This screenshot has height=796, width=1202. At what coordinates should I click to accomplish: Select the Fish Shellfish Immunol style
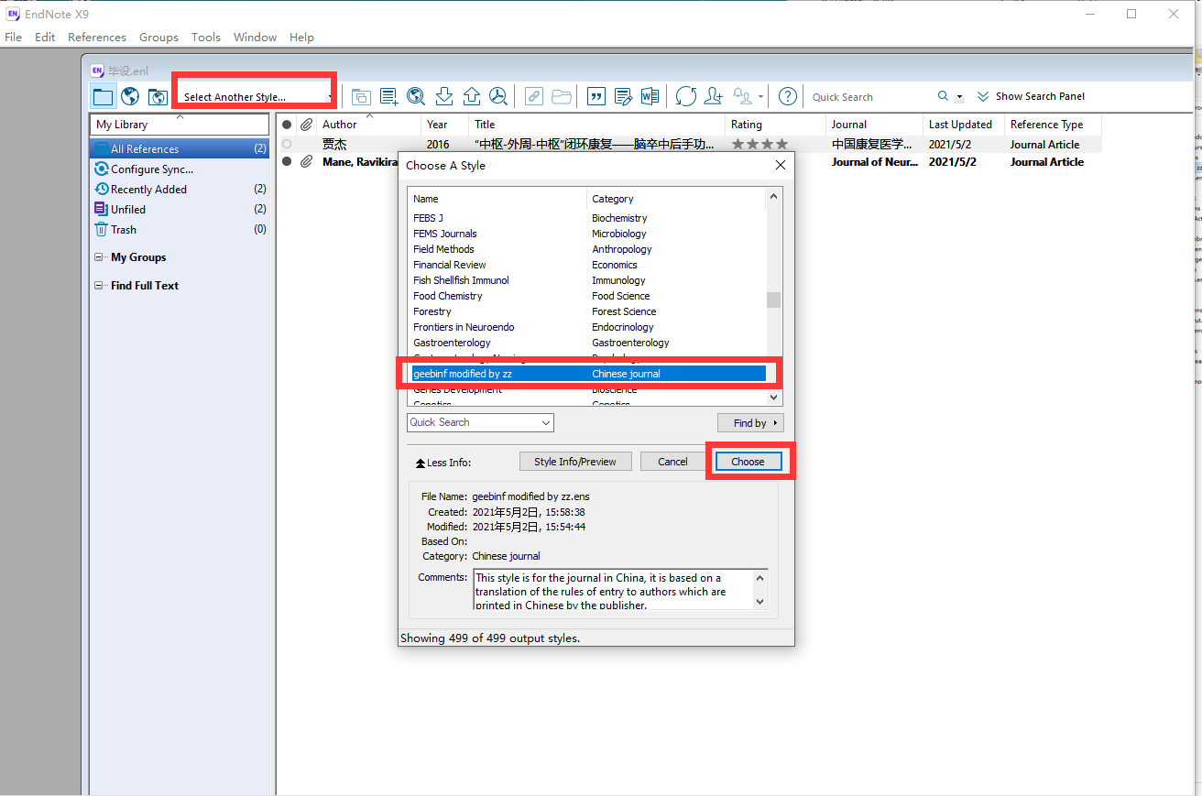[587, 280]
